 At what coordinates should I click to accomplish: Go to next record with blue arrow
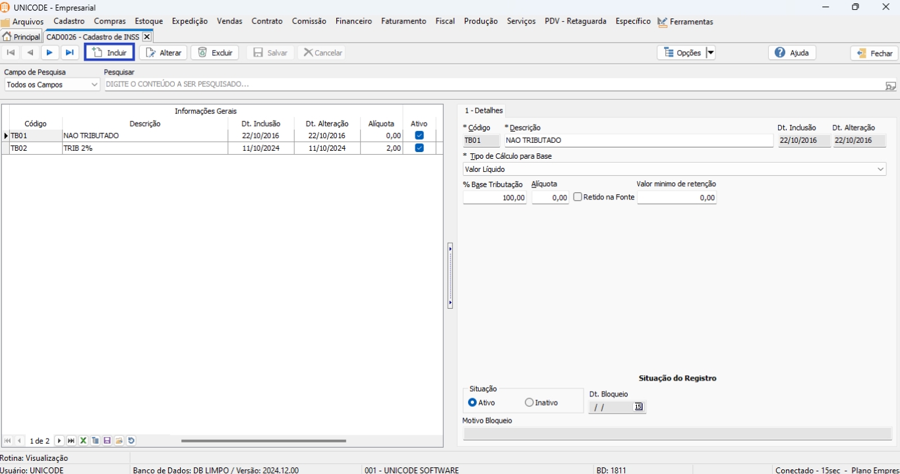[49, 53]
